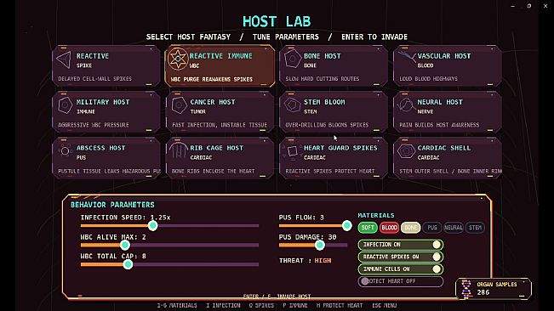Toggle the BLOOD material chip
The height and width of the screenshot is (311, 554).
pyautogui.click(x=389, y=228)
